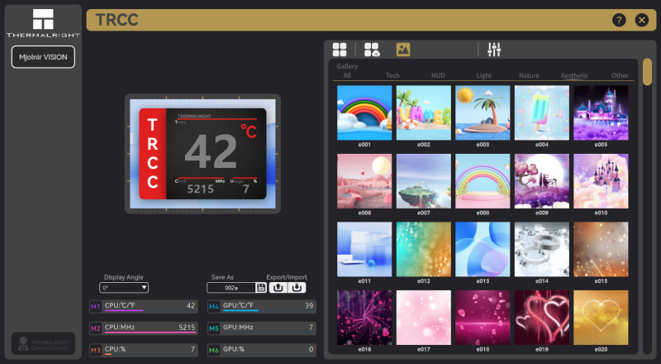Open the Thermalright Control Center account button
661x364 pixels.
(x=43, y=343)
